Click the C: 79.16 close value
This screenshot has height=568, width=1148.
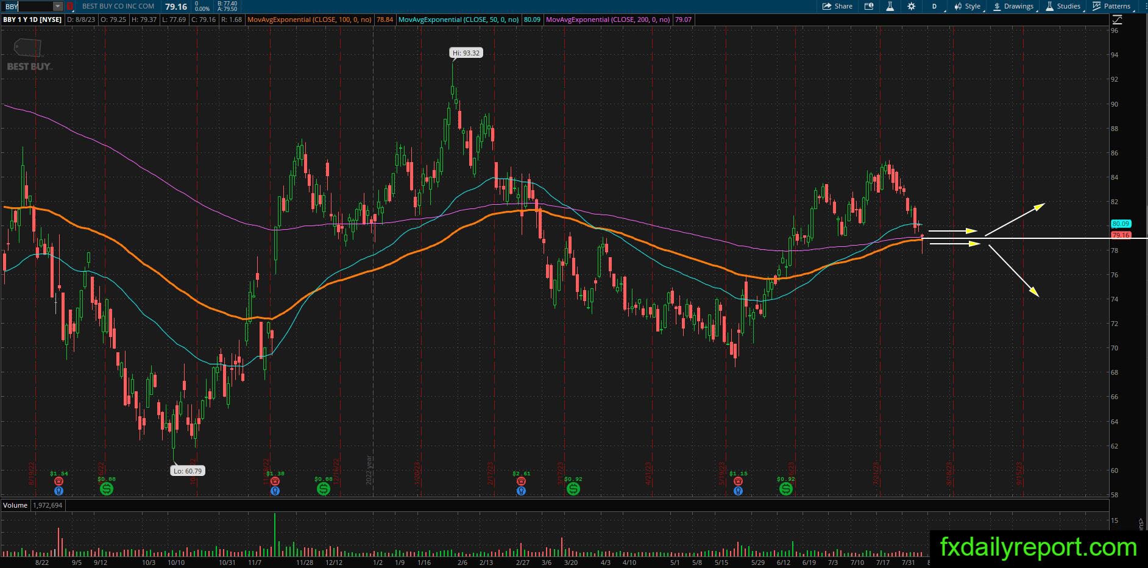click(x=204, y=20)
